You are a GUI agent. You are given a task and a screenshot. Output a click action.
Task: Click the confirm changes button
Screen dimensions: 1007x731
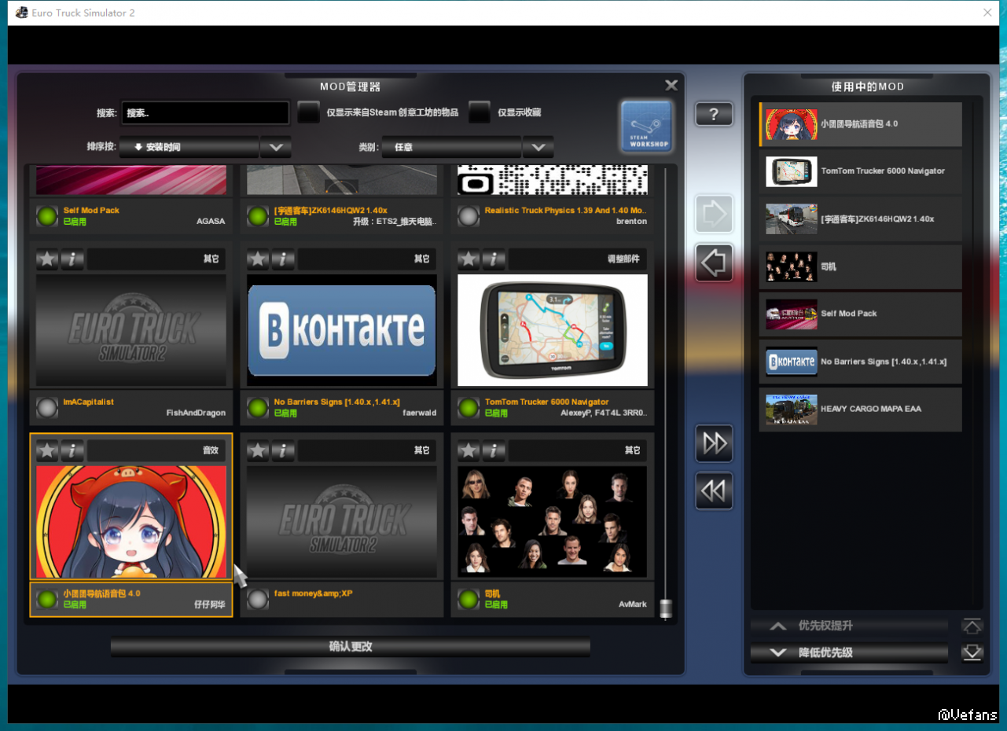click(350, 647)
